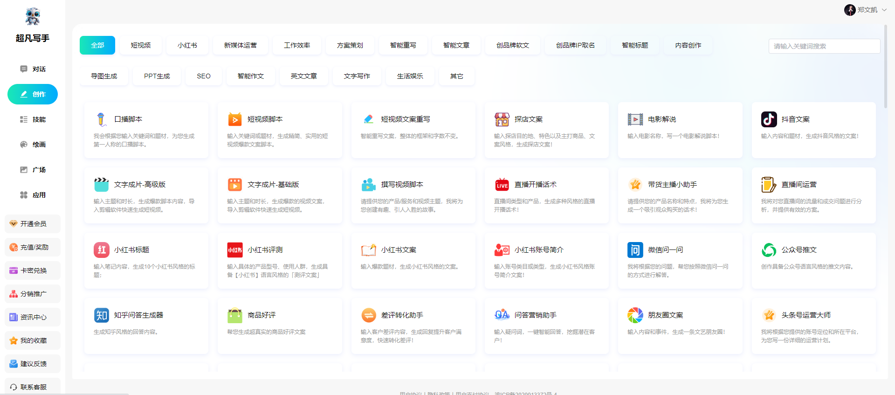Open the 创品牌IP取名 tab
This screenshot has width=895, height=395.
coord(575,45)
